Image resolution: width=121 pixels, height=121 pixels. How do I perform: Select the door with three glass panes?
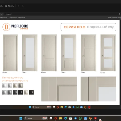click(x=108, y=53)
